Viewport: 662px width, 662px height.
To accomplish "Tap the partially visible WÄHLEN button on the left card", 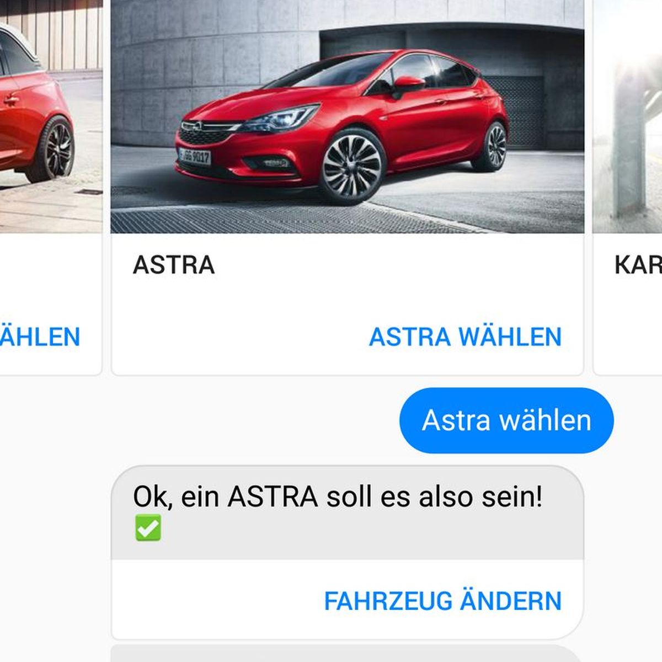I will pyautogui.click(x=40, y=337).
